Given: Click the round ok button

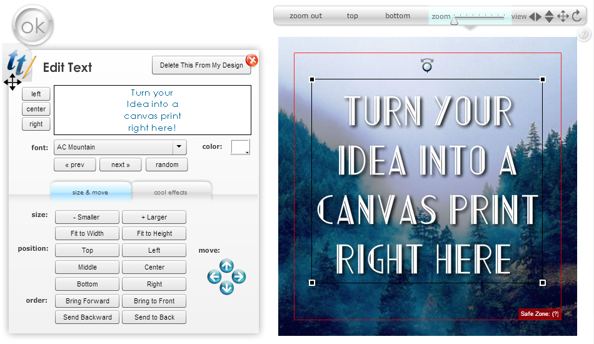Looking at the screenshot, I should pyautogui.click(x=33, y=26).
